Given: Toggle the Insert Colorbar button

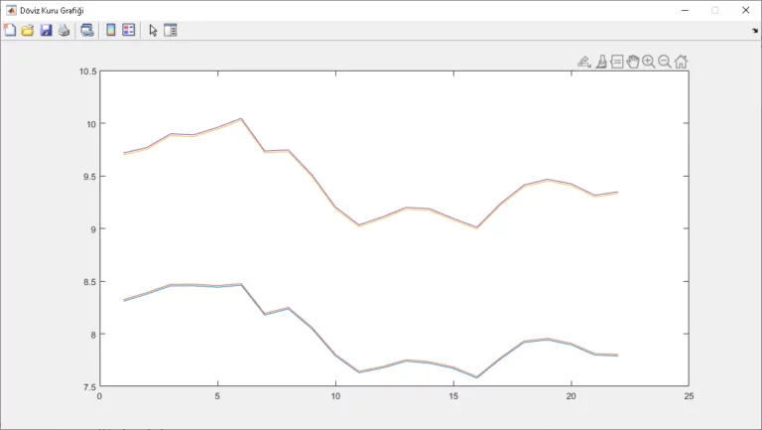Looking at the screenshot, I should coord(111,30).
